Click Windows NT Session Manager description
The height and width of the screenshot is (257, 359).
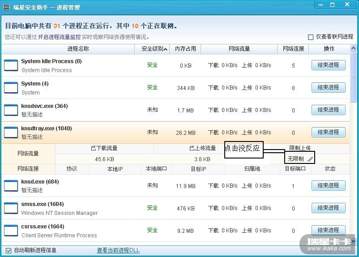(60, 213)
